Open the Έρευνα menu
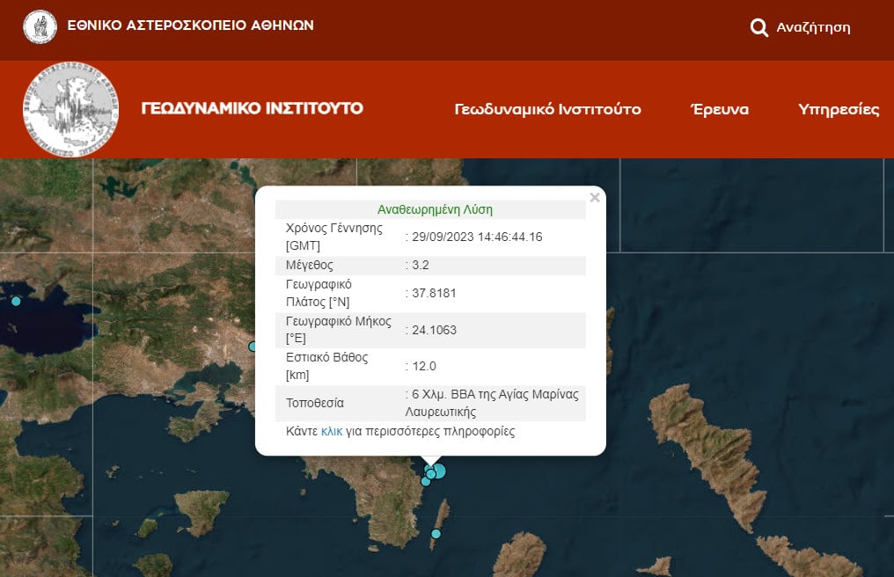 click(x=720, y=109)
